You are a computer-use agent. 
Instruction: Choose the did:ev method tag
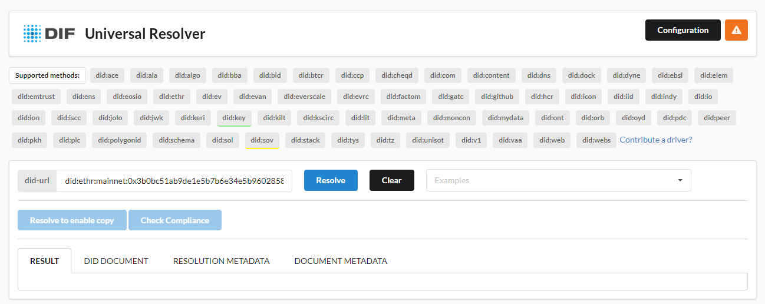[x=212, y=97]
